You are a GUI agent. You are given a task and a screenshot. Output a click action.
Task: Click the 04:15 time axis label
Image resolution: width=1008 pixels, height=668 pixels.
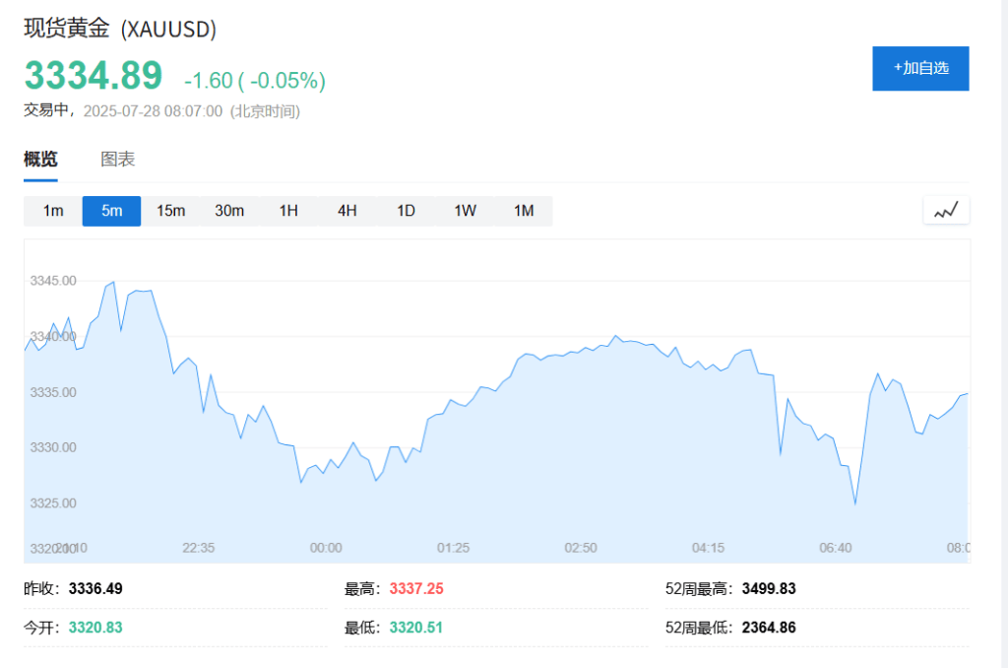pyautogui.click(x=708, y=548)
